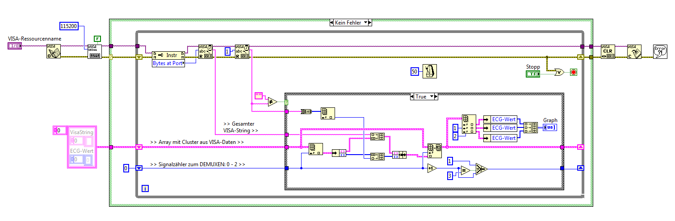Click the VISA-Ressourcenname I/O terminal
675x221 pixels.
[14, 46]
